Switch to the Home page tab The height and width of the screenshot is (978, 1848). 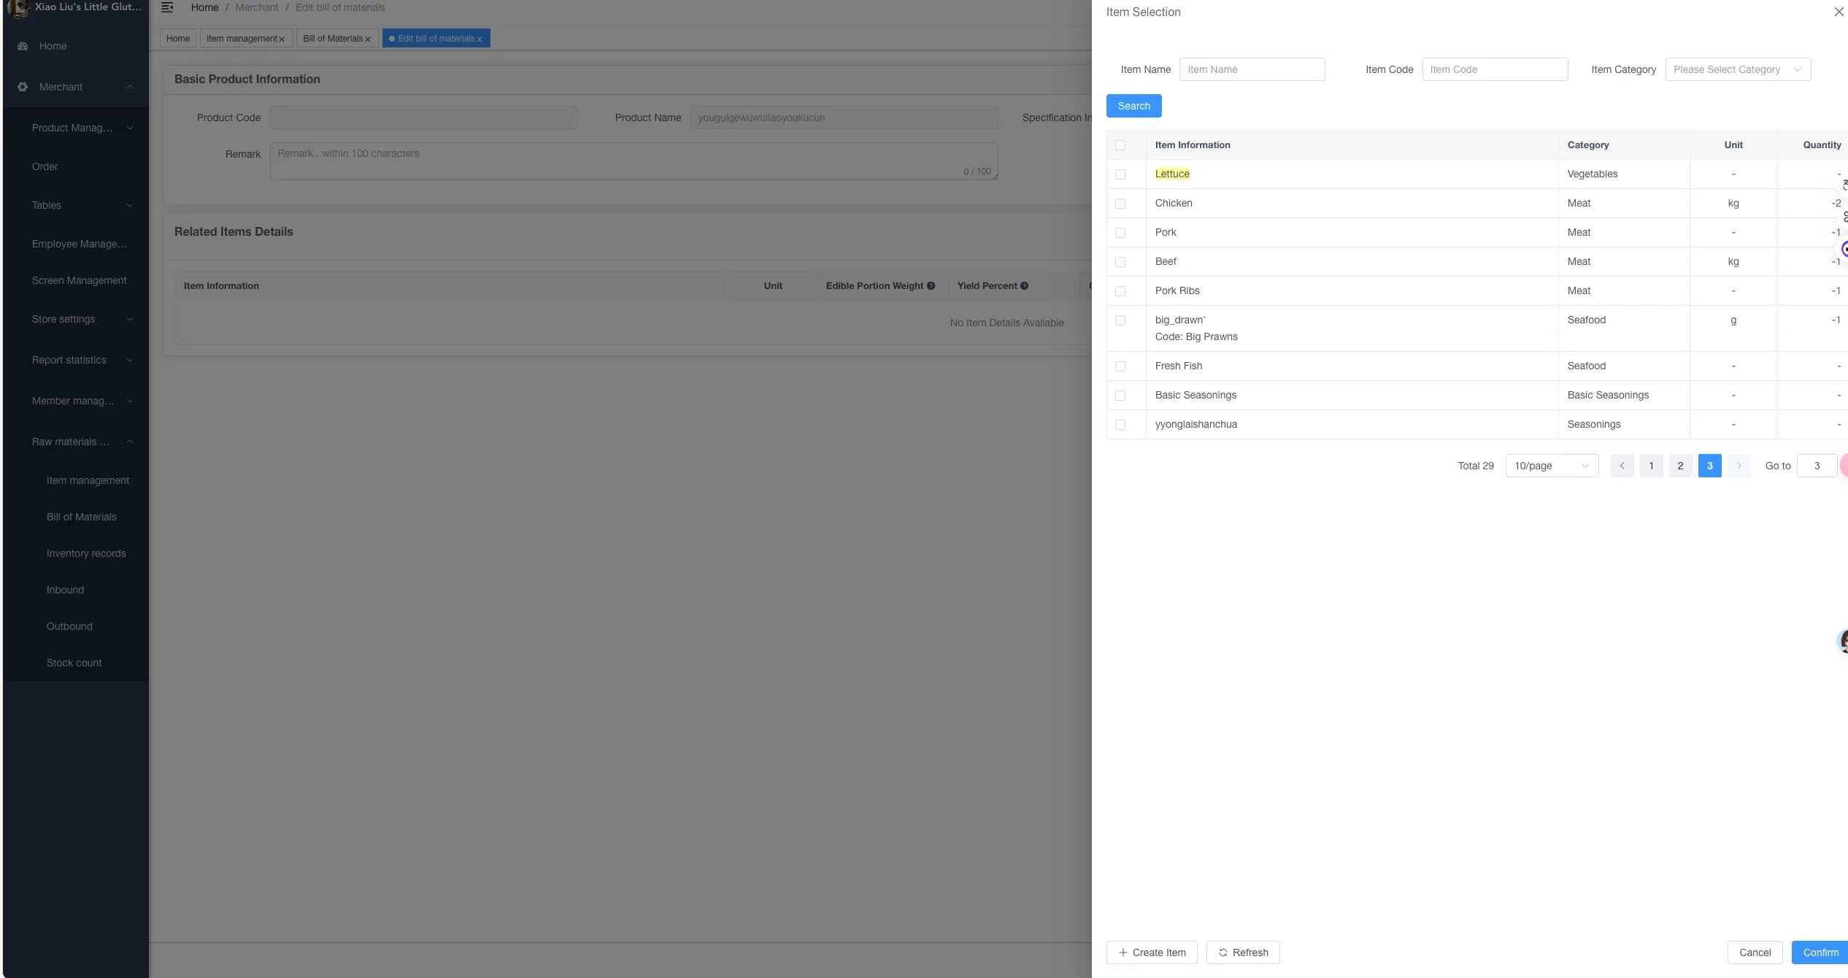[178, 39]
